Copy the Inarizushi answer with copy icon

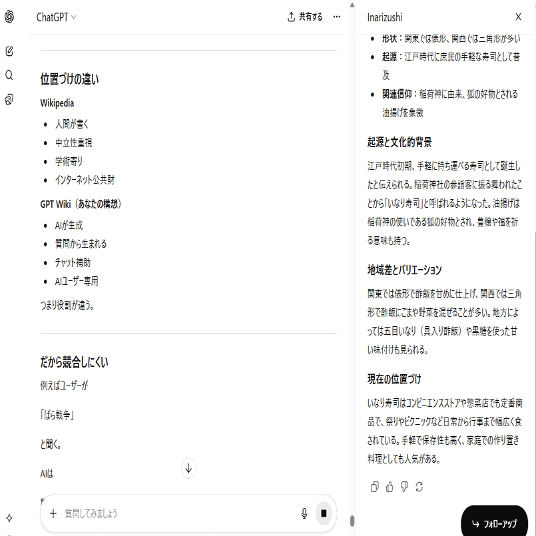[x=375, y=487]
